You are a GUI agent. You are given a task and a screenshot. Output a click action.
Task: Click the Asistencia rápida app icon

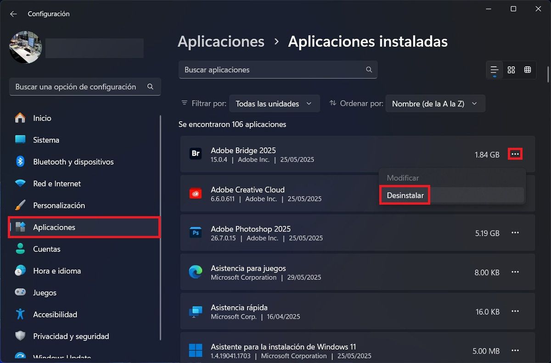[x=196, y=312]
